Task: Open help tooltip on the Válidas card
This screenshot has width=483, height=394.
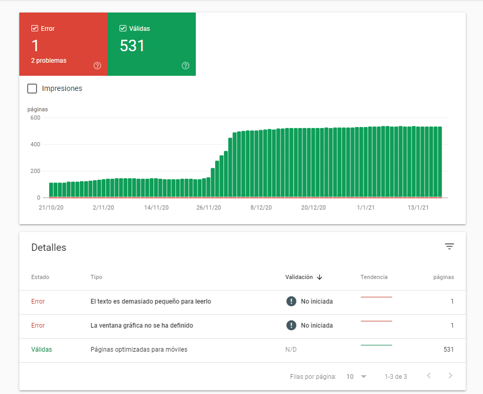Action: (185, 65)
